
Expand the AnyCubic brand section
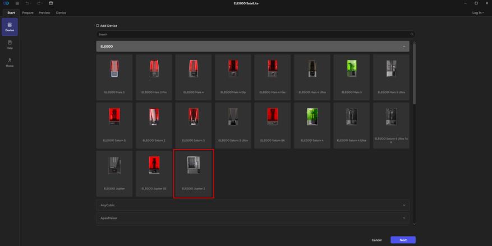pyautogui.click(x=252, y=205)
